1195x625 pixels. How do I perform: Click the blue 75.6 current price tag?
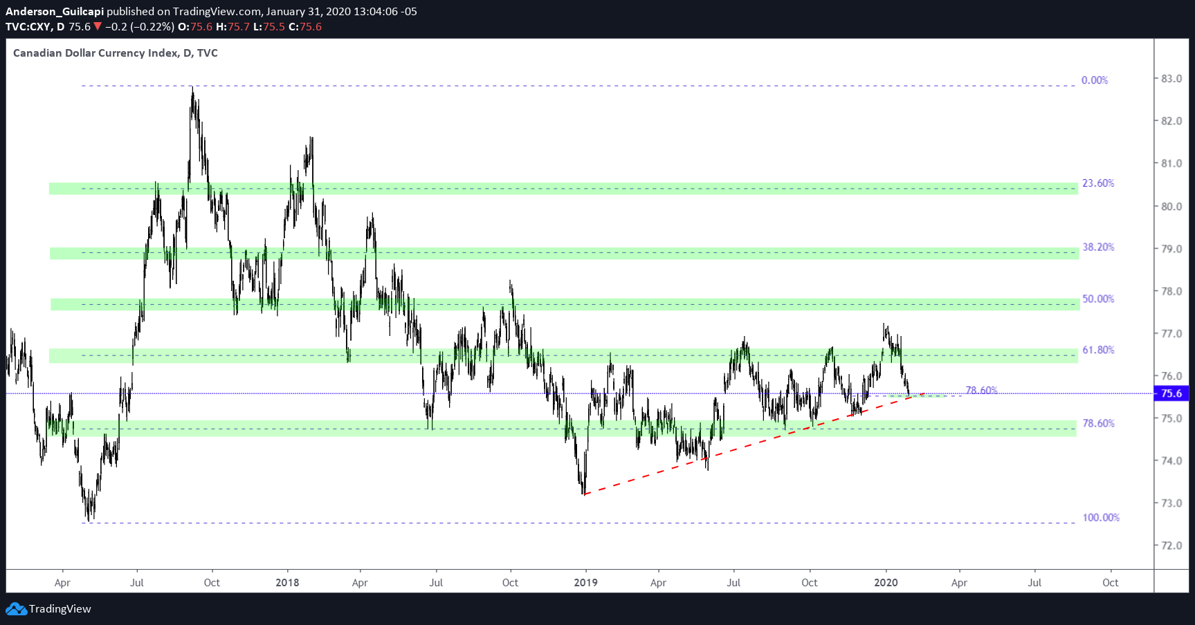pos(1171,393)
